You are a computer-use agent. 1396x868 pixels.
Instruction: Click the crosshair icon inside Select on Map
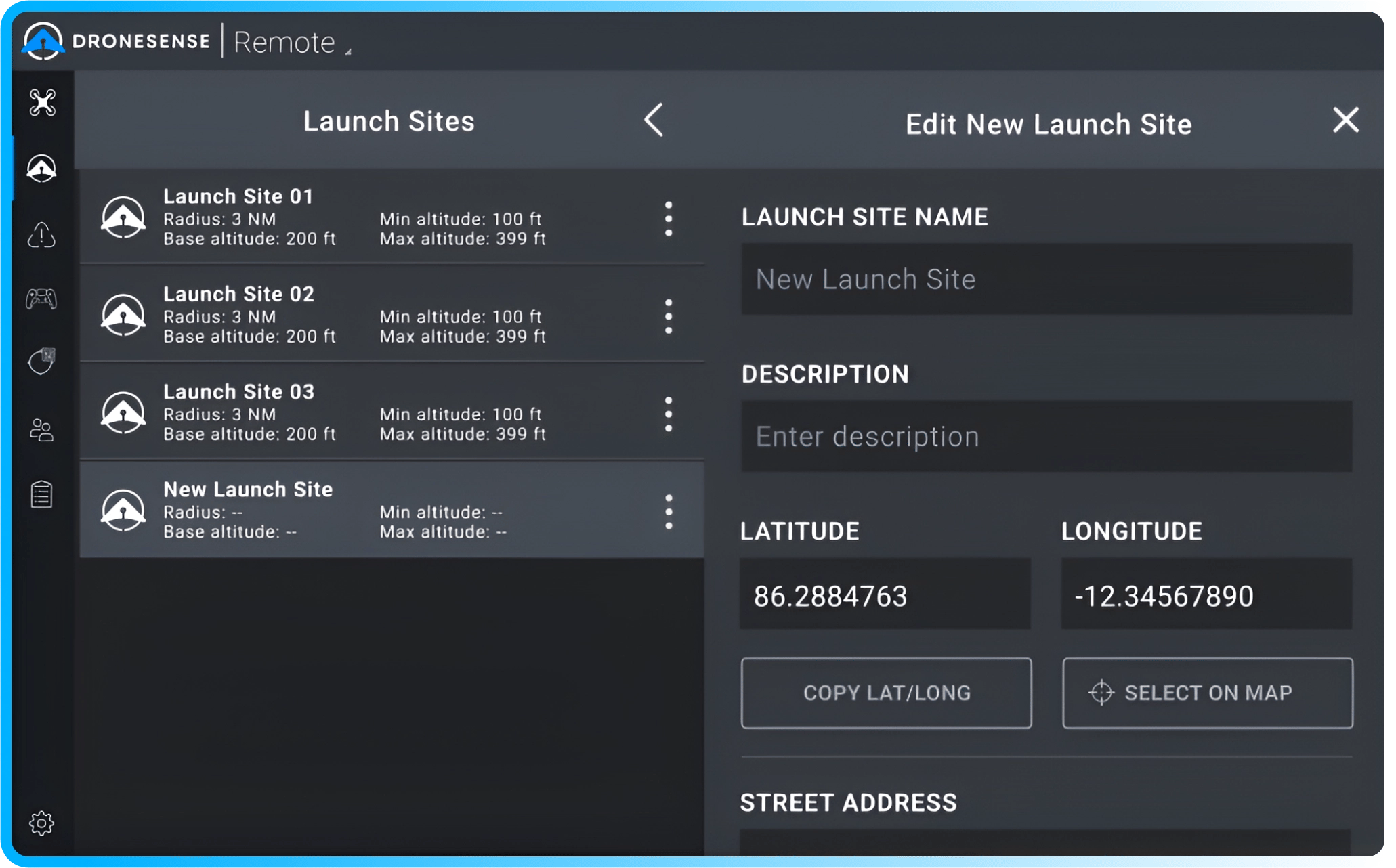click(1103, 693)
